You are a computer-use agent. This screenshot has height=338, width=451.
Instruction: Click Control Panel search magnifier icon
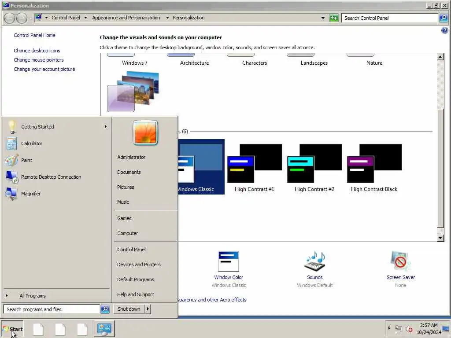click(x=444, y=18)
